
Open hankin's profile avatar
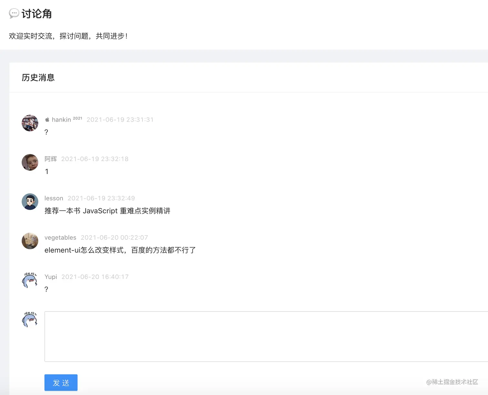[30, 123]
